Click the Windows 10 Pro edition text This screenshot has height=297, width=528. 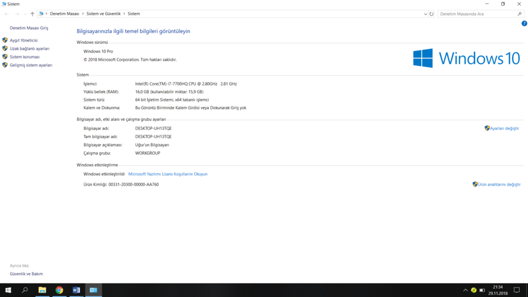99,52
